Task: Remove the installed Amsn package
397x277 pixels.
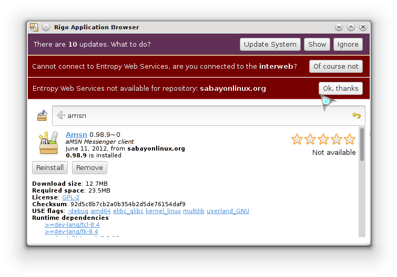Action: click(x=89, y=168)
